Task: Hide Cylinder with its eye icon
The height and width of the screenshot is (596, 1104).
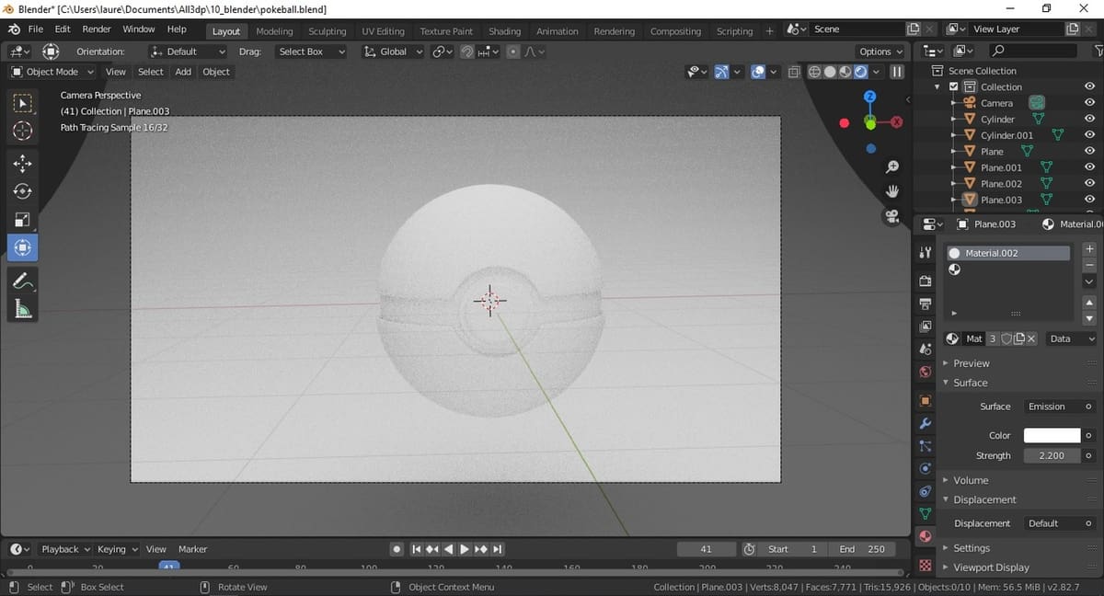Action: pos(1089,119)
